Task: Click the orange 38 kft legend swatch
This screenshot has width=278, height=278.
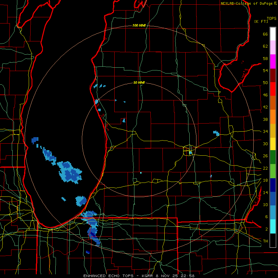Action: pyautogui.click(x=273, y=117)
